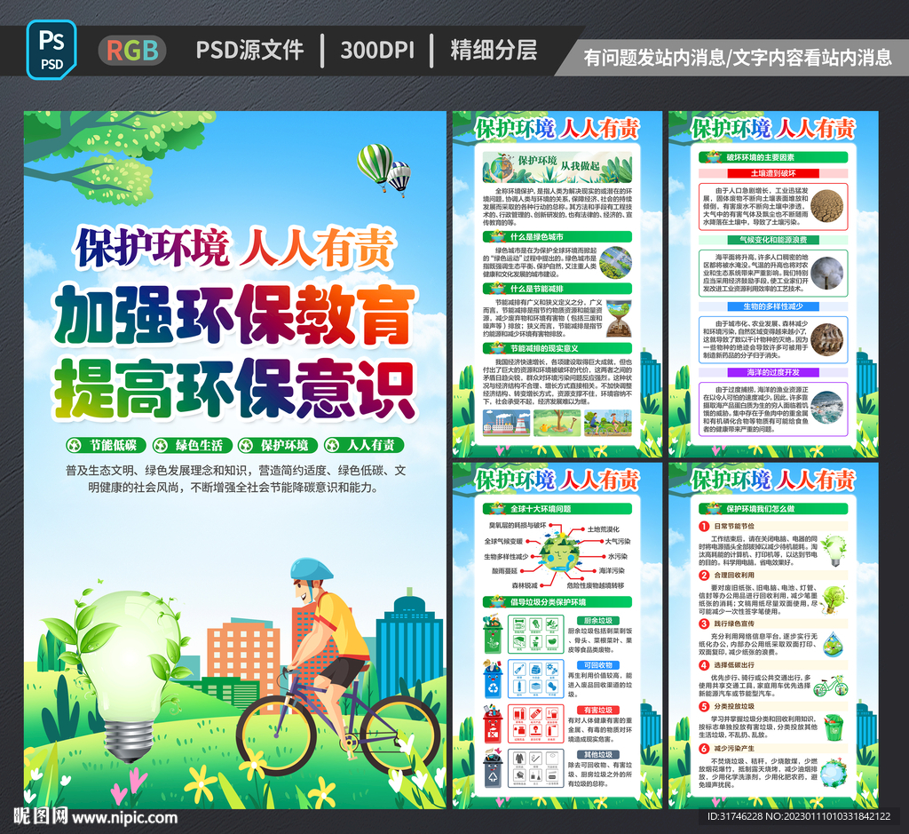Click the PSD源文件 text in the banner
The width and height of the screenshot is (909, 834).
[249, 51]
